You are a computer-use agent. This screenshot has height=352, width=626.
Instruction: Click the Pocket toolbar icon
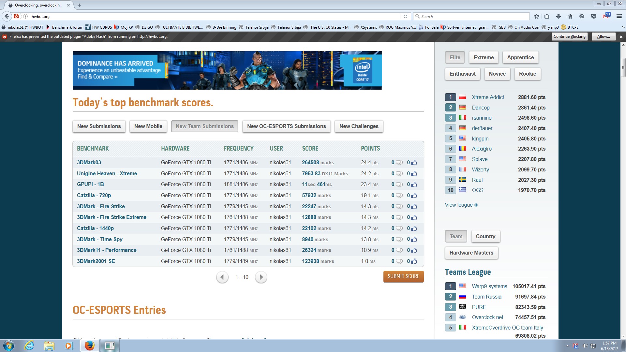(x=594, y=16)
